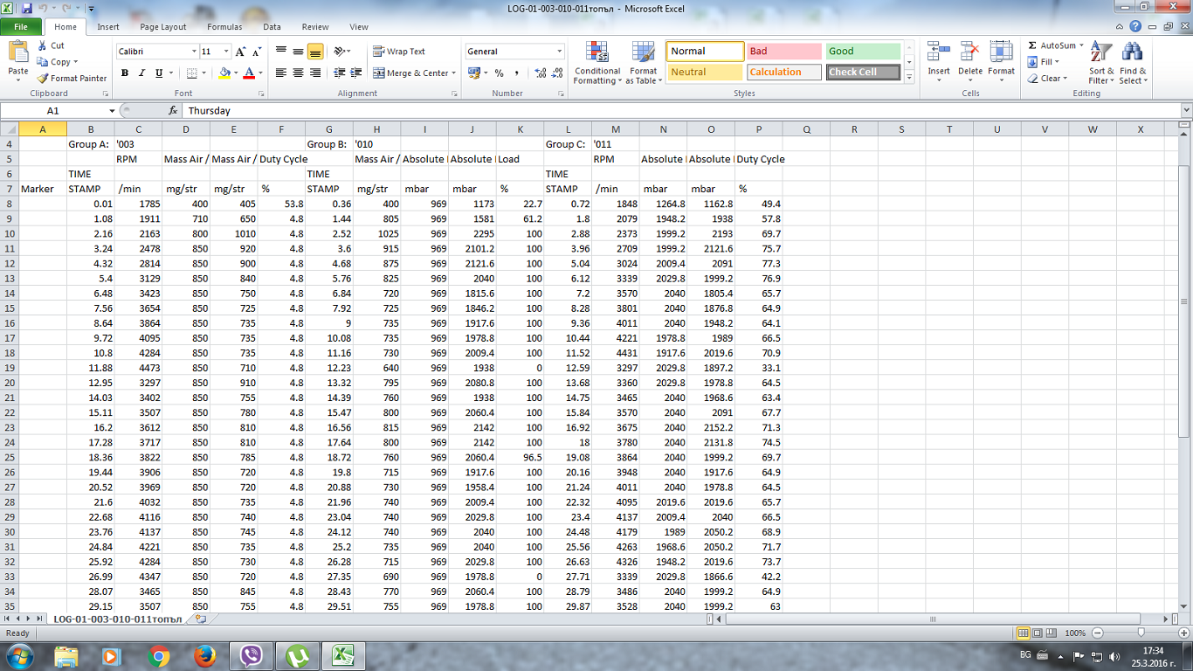Image resolution: width=1193 pixels, height=671 pixels.
Task: Open Sort & Filter tool
Action: point(1101,63)
